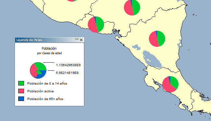Screen dimensions: 211x121
Task: Select the pie chart over Costa Rica
Action: [170, 84]
